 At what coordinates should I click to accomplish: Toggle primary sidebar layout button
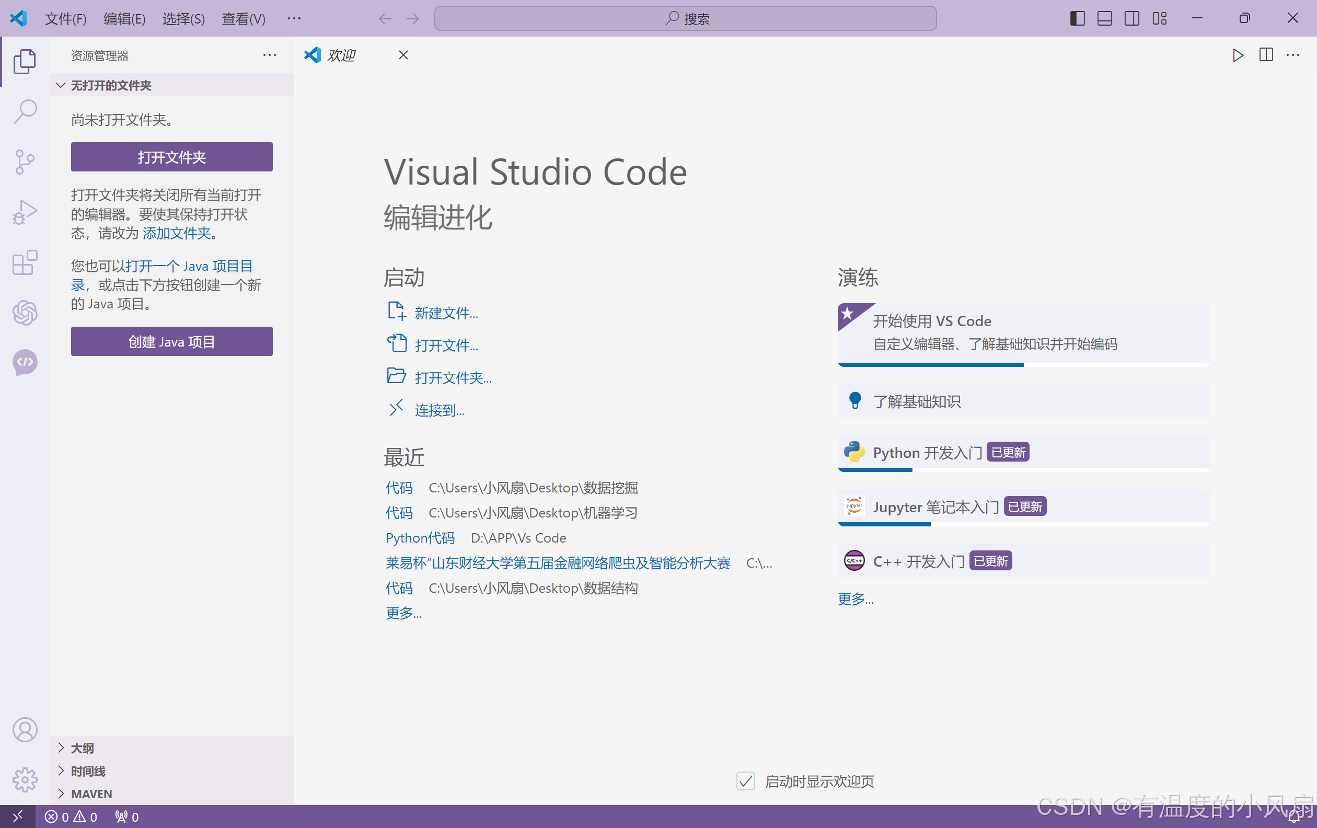point(1077,19)
